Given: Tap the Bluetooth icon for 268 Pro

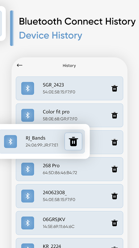Looking at the screenshot, I should (x=27, y=169).
